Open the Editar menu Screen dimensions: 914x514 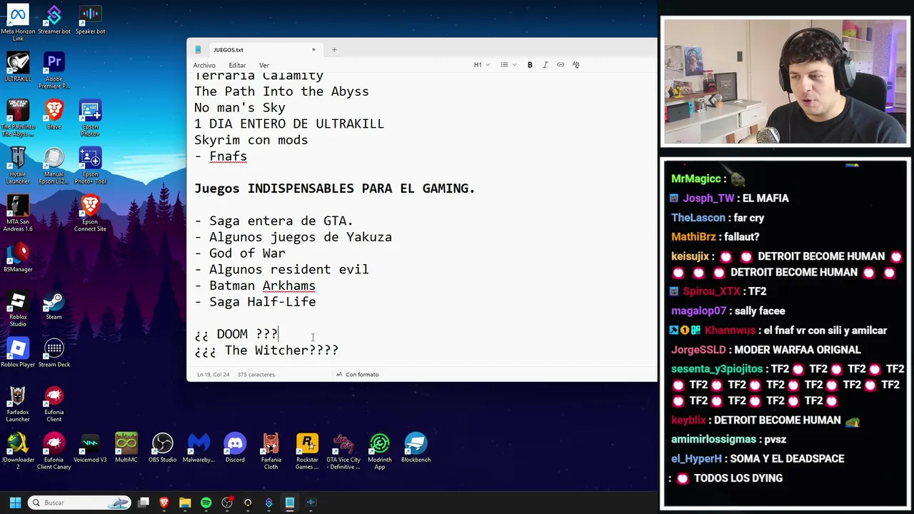tap(237, 65)
